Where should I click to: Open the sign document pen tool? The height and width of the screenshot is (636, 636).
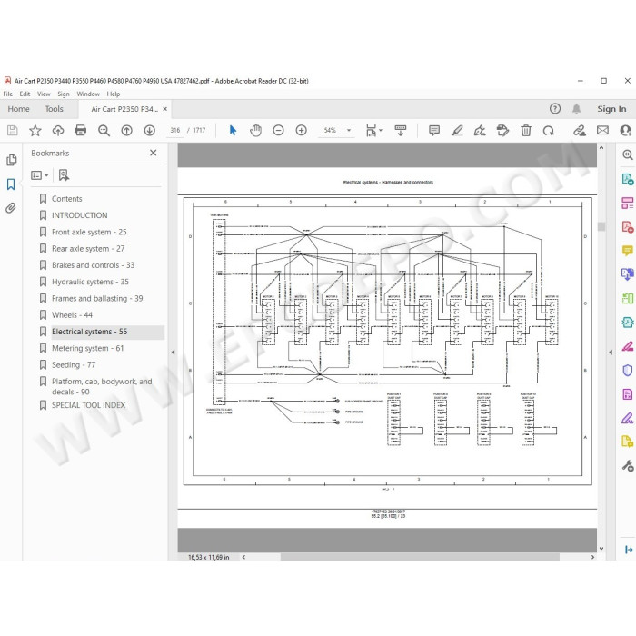click(480, 130)
